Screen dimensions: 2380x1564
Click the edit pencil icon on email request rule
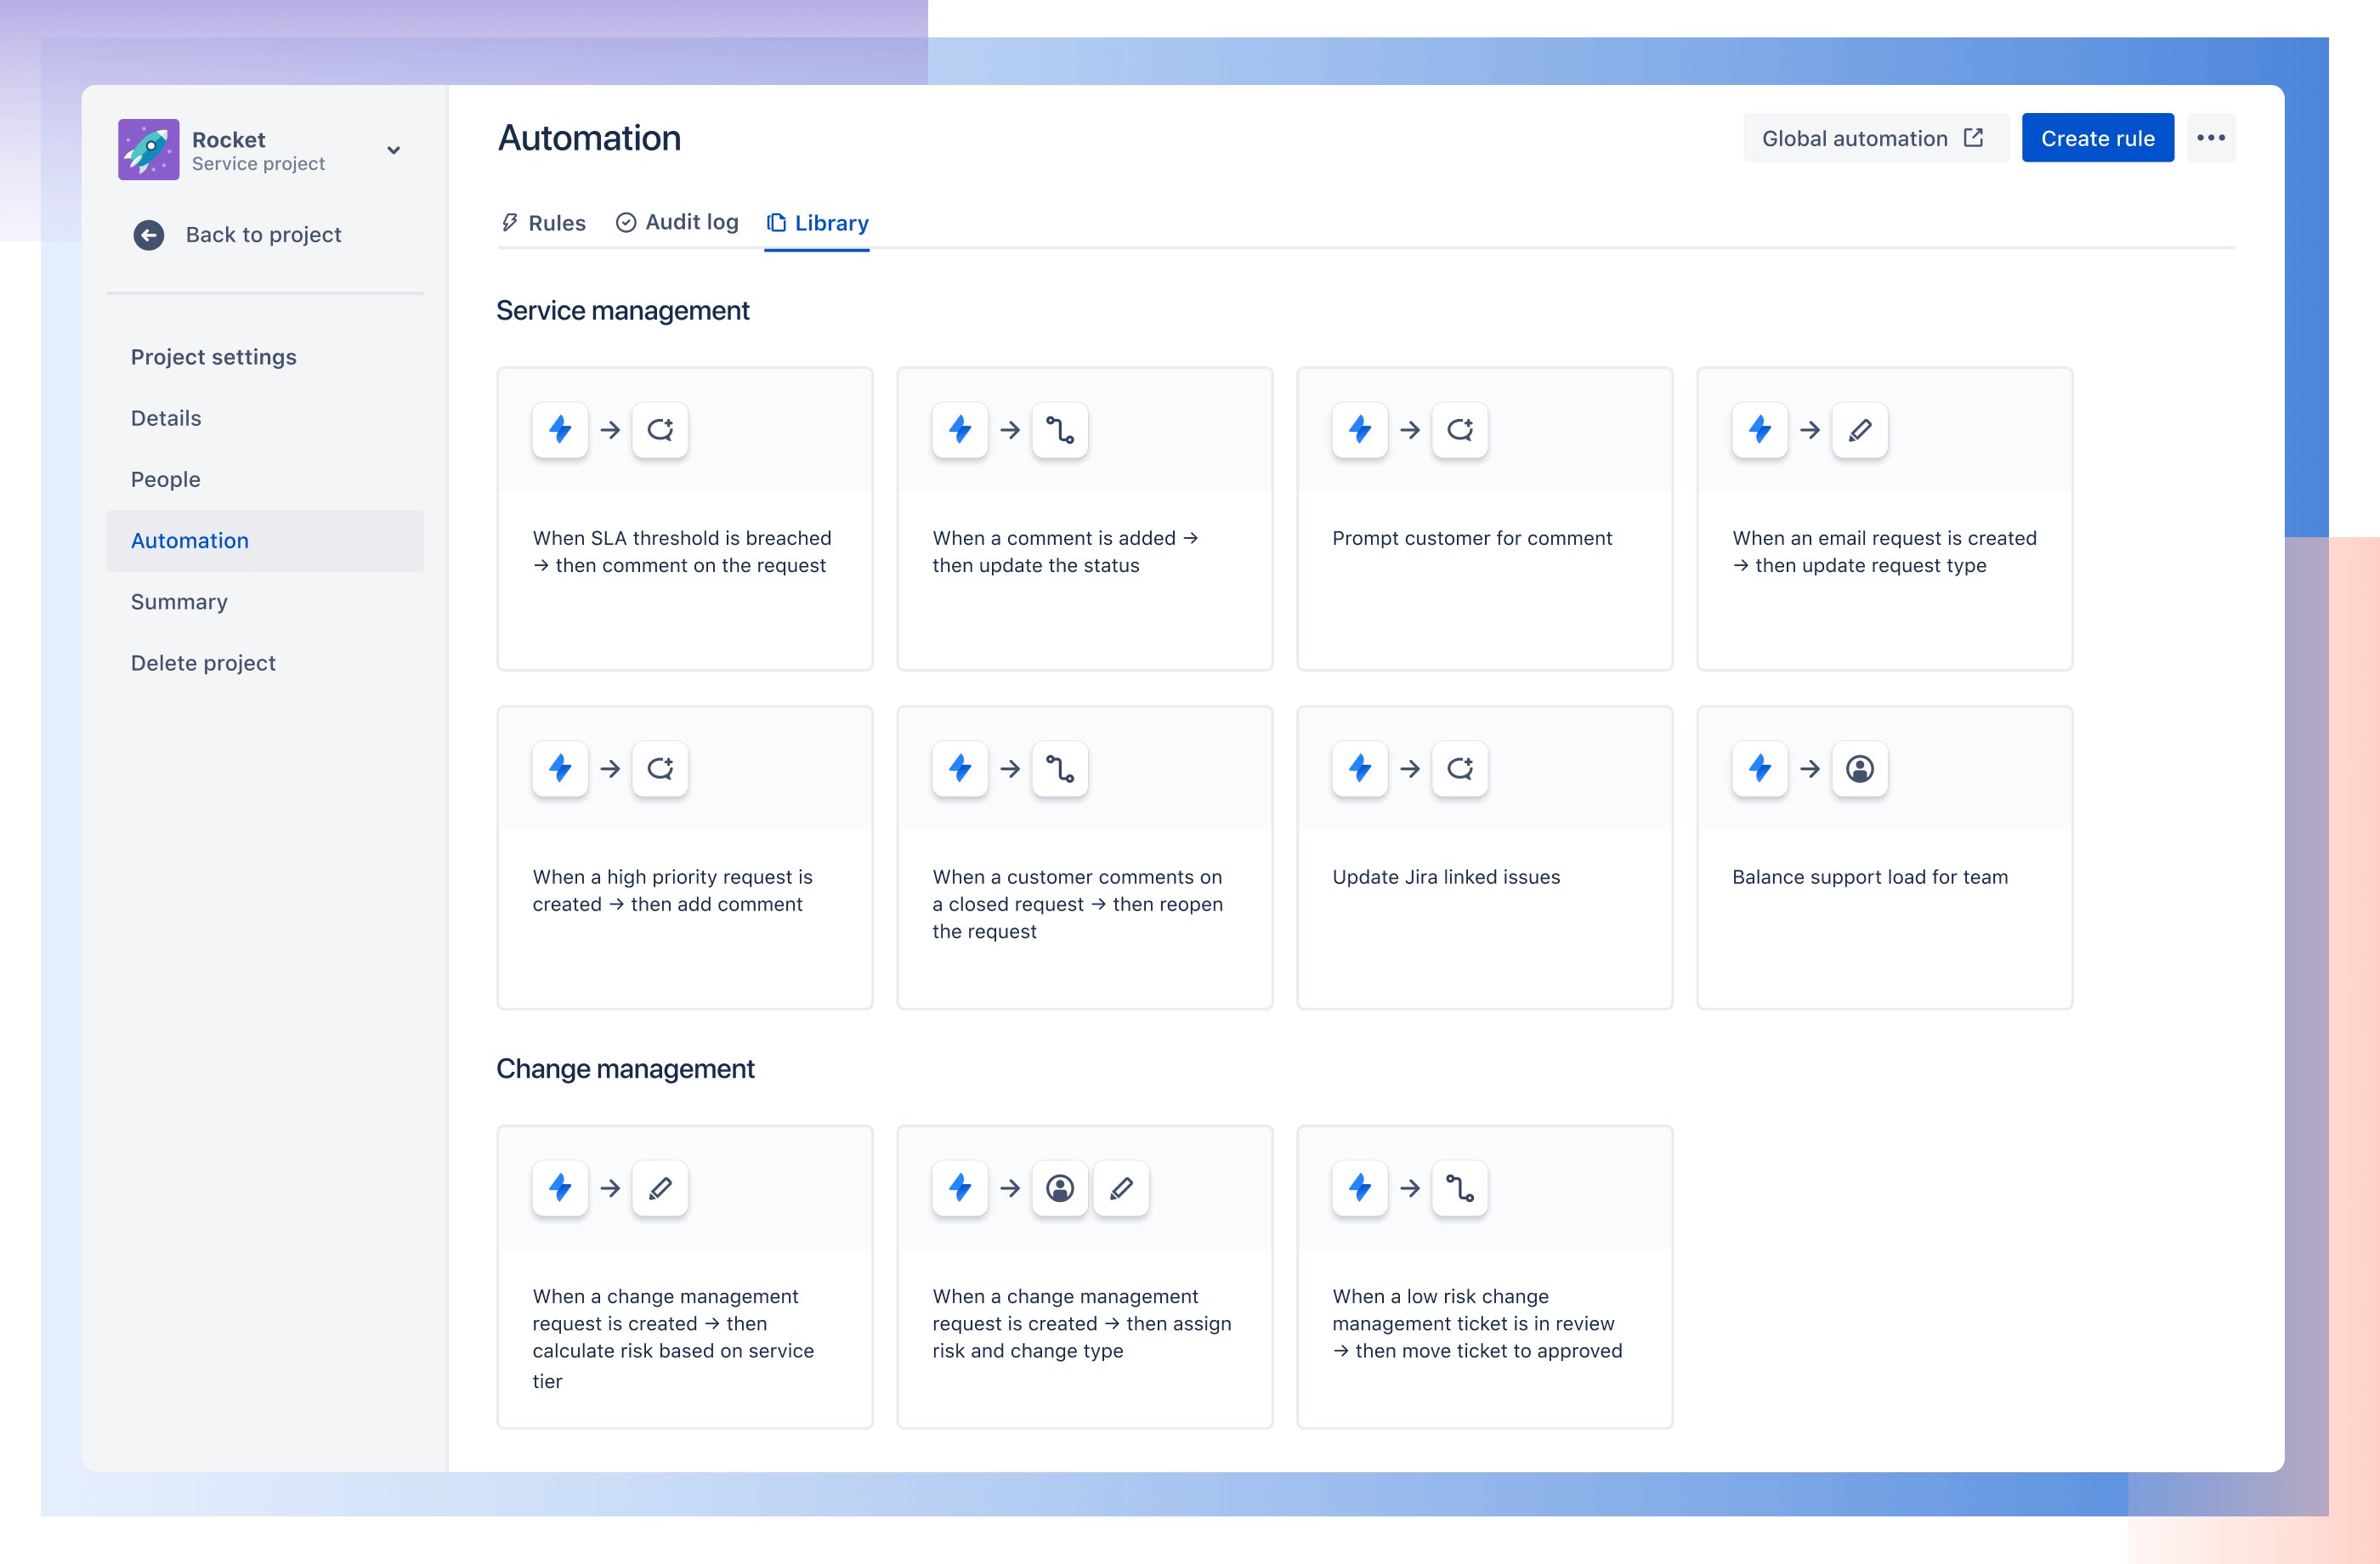tap(1856, 429)
